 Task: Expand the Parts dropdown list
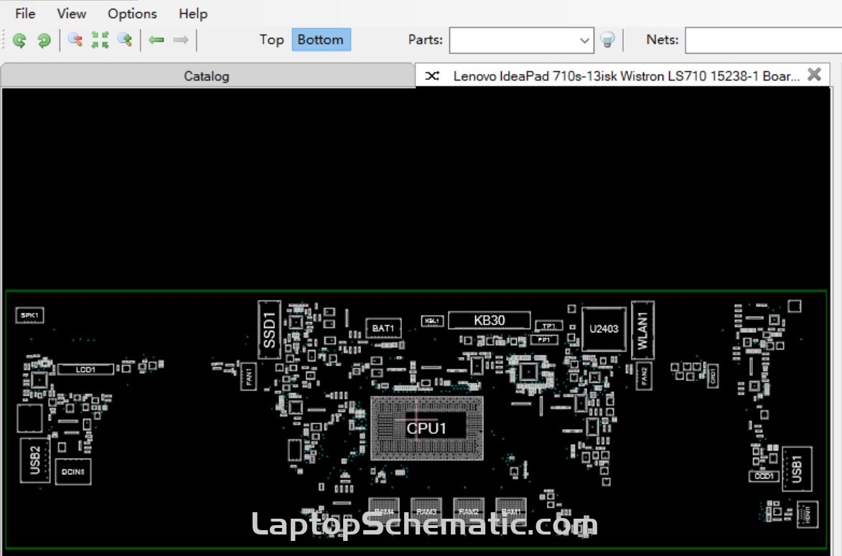[x=585, y=41]
